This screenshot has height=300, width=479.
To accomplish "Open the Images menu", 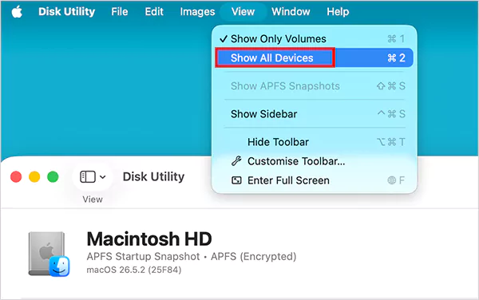I will [197, 12].
